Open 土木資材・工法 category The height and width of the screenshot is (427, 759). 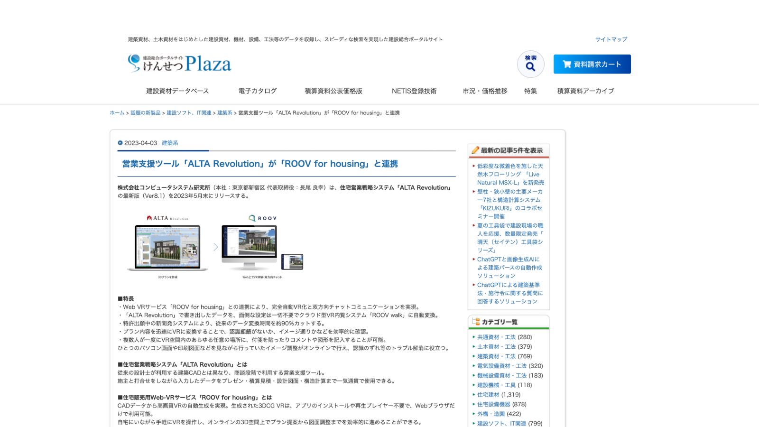tap(496, 347)
